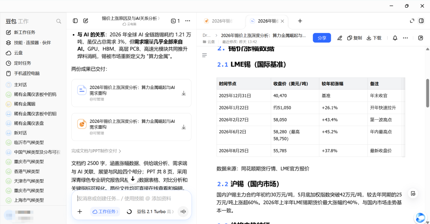
Task: Open search in the Doubao sidebar
Action: coord(59,21)
